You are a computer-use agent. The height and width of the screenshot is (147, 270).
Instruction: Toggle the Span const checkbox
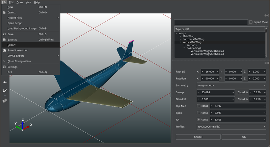coord(199,113)
